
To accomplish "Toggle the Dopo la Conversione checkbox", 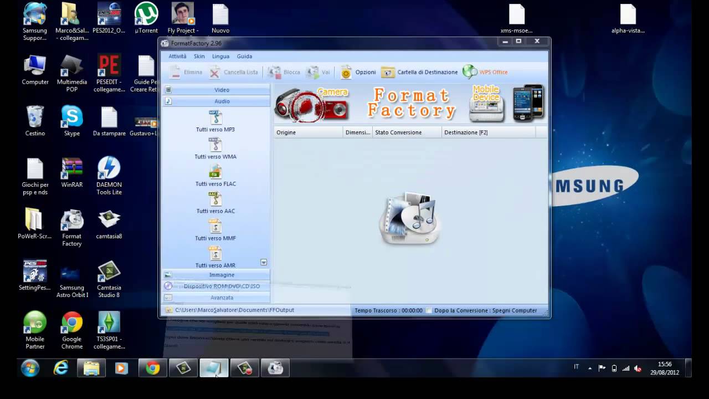I will [429, 310].
